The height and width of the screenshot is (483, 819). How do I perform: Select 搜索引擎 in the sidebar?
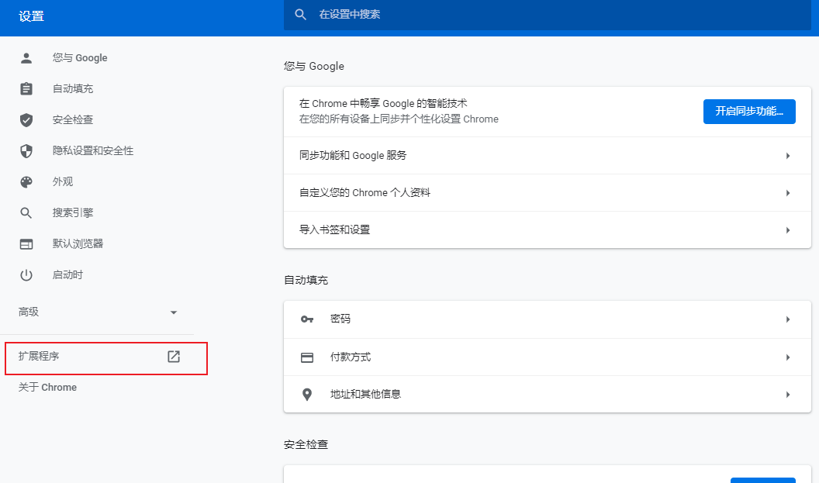73,213
